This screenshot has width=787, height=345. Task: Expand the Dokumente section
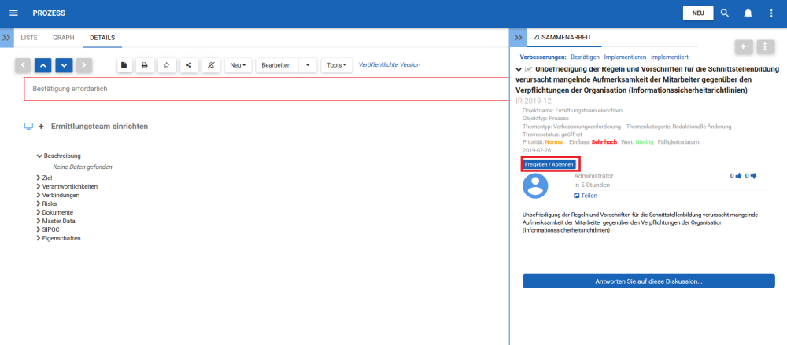(54, 212)
